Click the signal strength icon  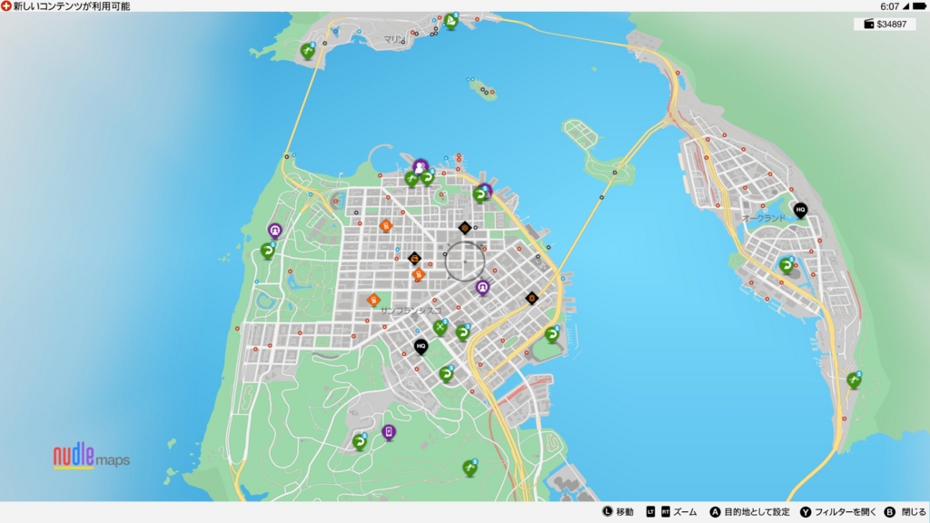tap(905, 6)
